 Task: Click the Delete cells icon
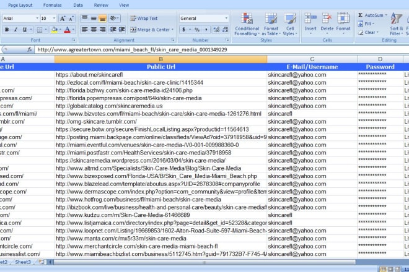click(x=327, y=23)
